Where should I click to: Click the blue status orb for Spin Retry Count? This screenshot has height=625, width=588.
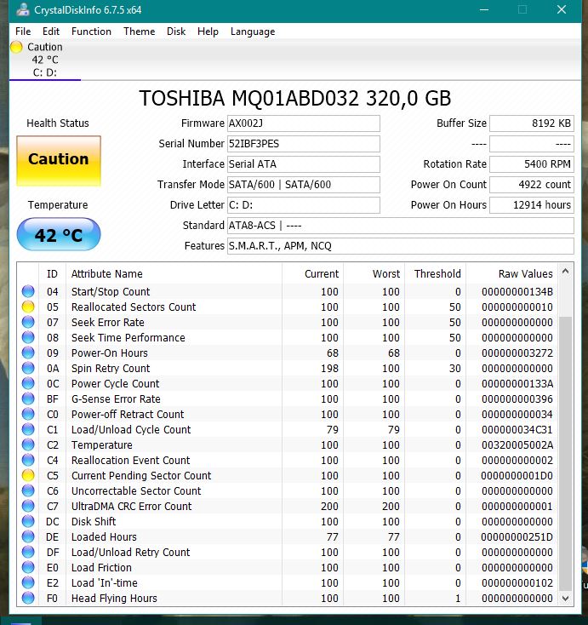click(28, 368)
